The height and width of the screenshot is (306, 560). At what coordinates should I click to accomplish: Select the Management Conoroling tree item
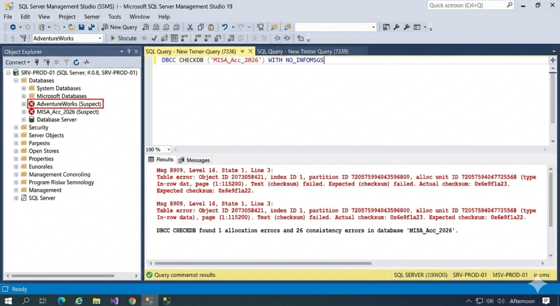pos(59,175)
